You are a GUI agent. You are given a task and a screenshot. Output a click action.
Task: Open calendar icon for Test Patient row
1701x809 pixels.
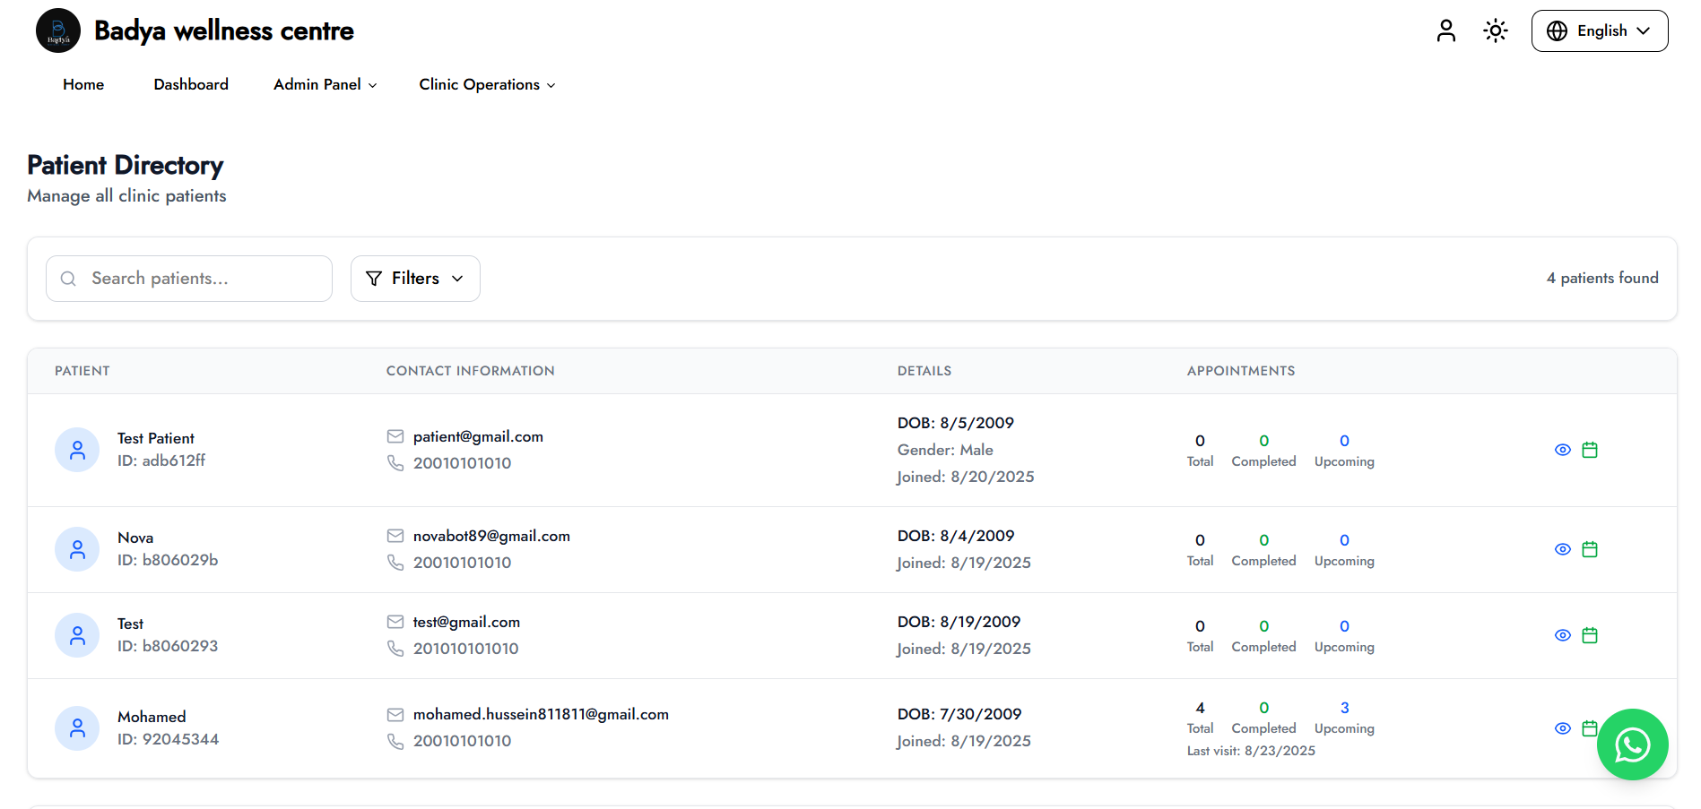(1590, 450)
